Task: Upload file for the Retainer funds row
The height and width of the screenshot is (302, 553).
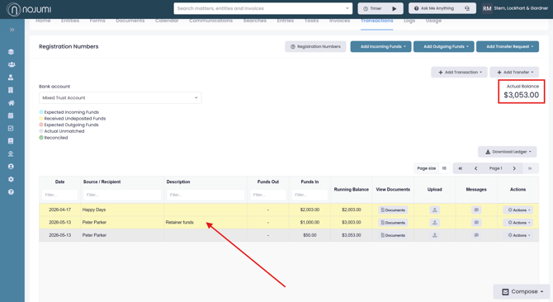Action: pyautogui.click(x=434, y=223)
